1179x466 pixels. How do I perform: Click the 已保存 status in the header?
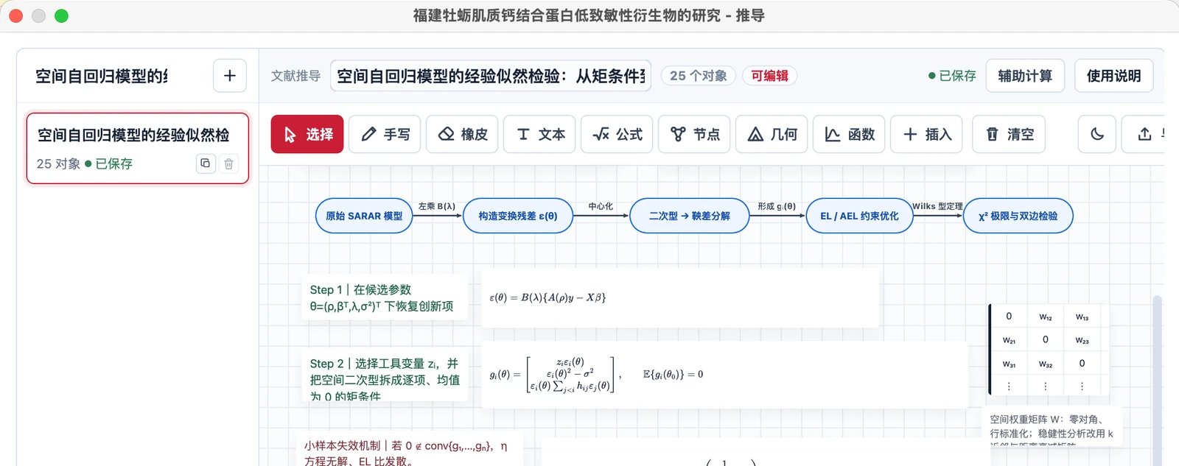click(952, 76)
